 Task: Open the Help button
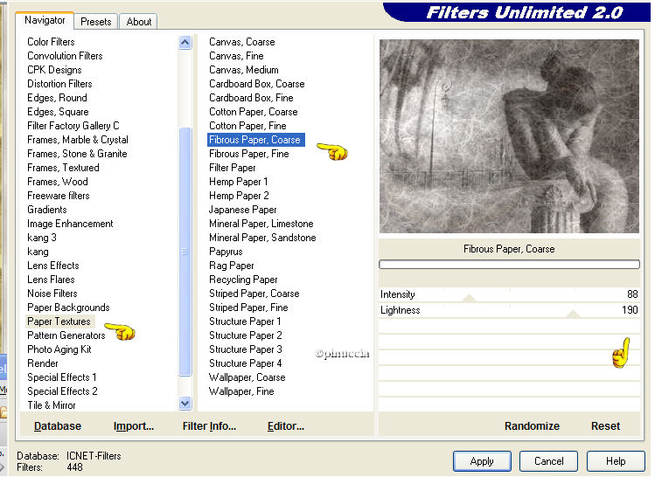pyautogui.click(x=616, y=461)
